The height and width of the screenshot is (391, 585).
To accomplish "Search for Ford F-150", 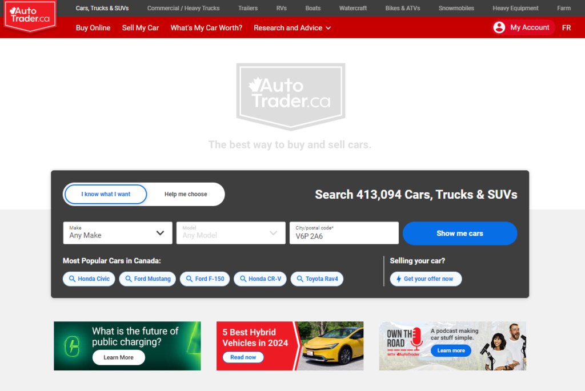I will [205, 279].
